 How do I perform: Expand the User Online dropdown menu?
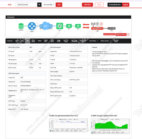[93, 41]
